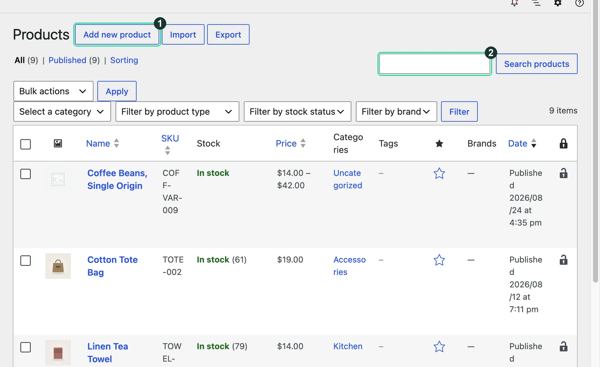Screen dimensions: 600x367
Task: Sort products by Price header
Action: [x=286, y=143]
